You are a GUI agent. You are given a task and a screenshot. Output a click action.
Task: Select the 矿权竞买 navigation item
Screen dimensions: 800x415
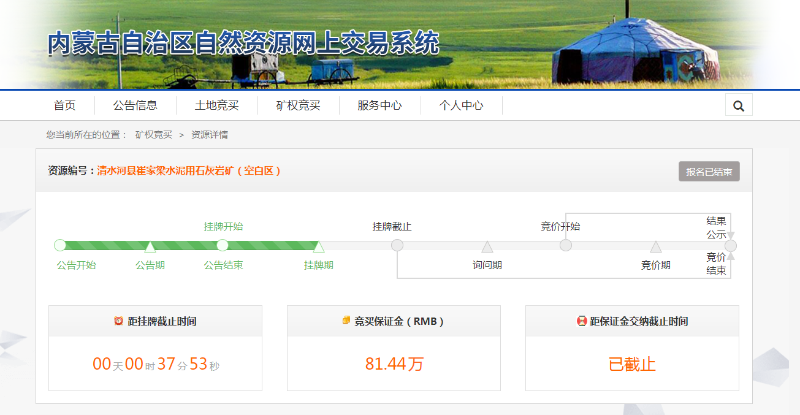(x=298, y=105)
